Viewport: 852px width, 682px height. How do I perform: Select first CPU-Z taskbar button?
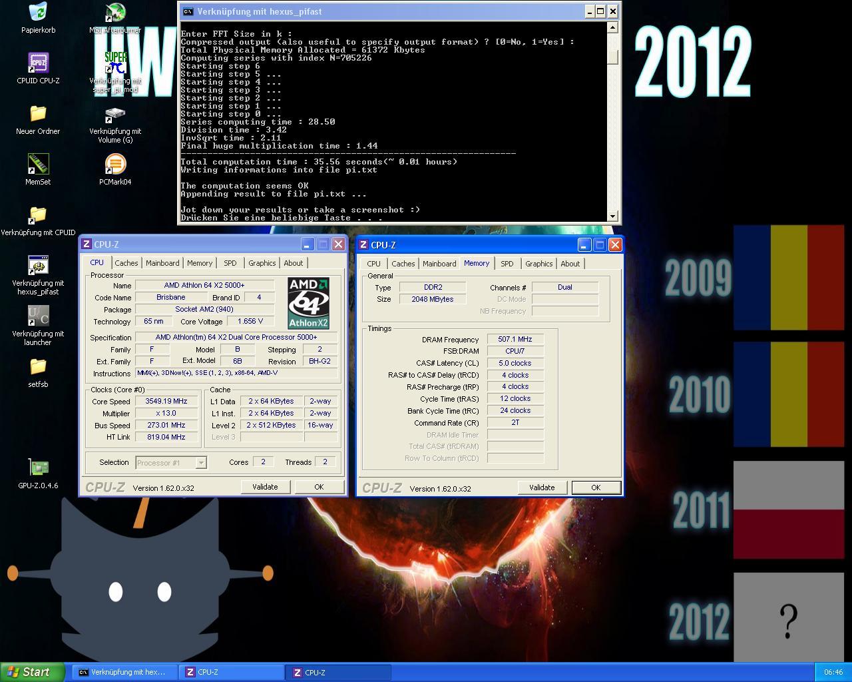(x=232, y=673)
